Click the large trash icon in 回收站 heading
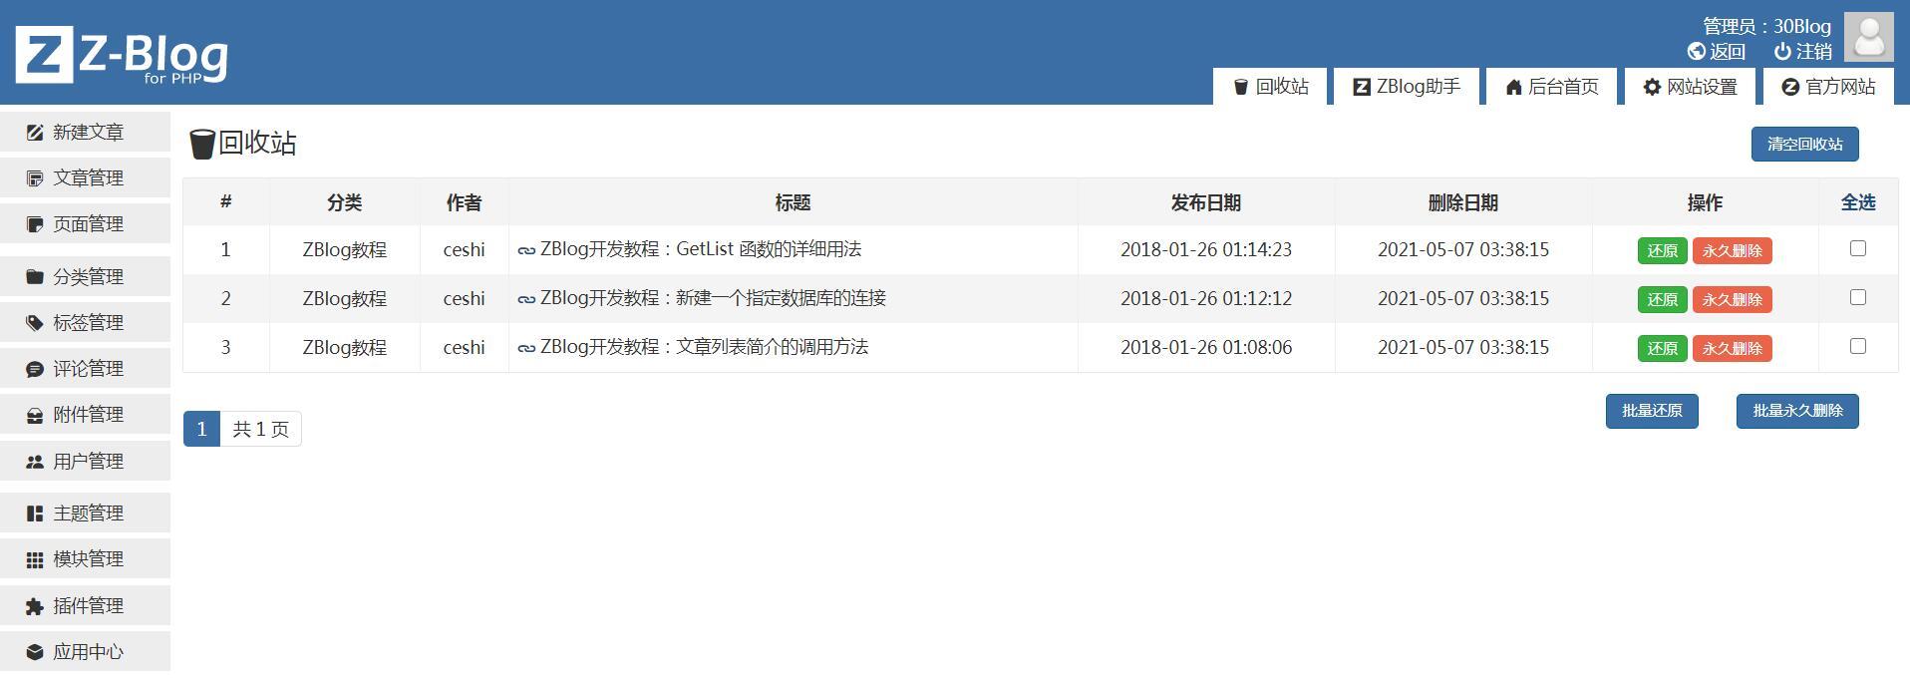This screenshot has width=1910, height=682. [202, 144]
